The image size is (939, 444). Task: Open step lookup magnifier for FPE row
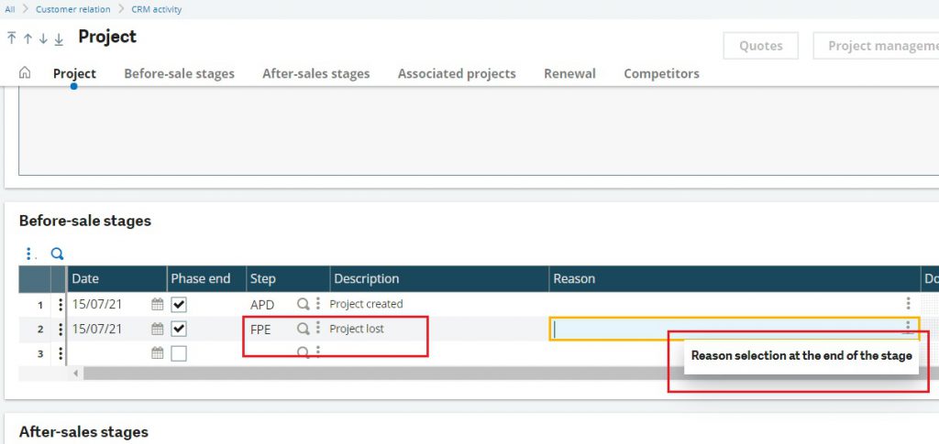[x=303, y=329]
